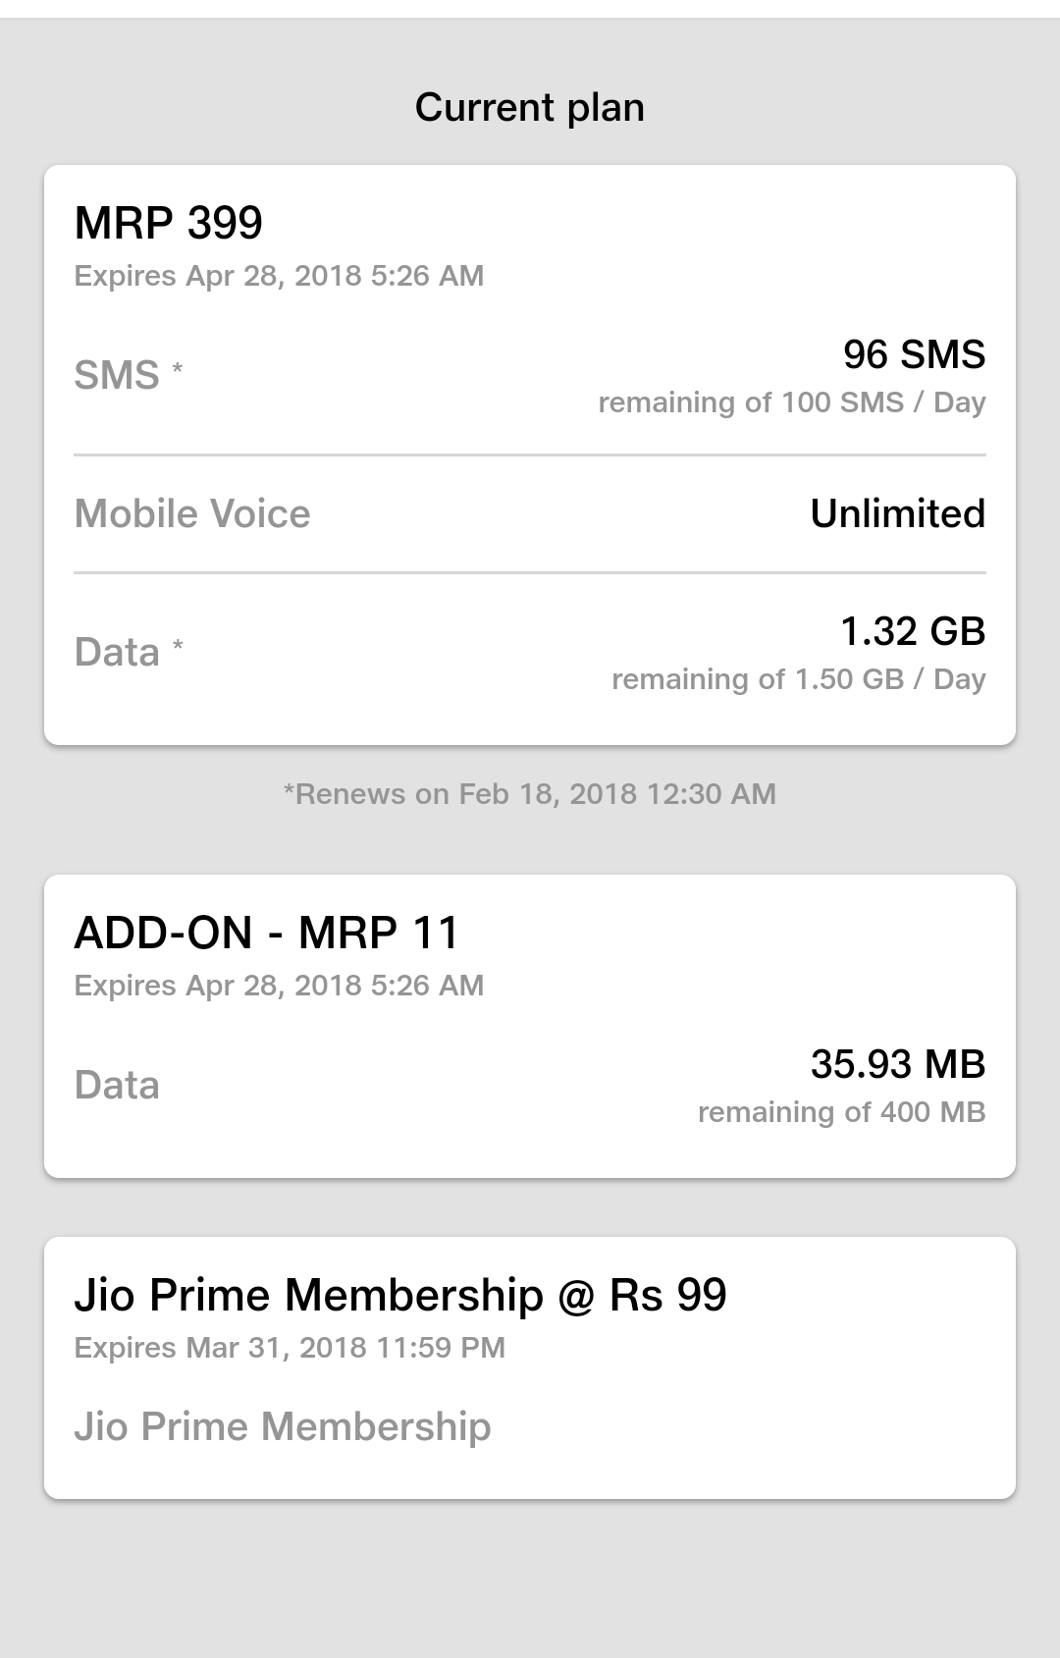
Task: Tap the Renews on Feb 18 note
Action: 530,794
